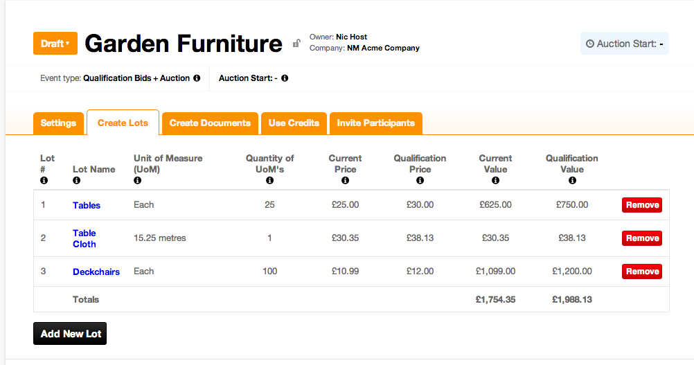Viewport: 694px width, 365px height.
Task: Click info icon under Lot Name header
Action: tap(76, 181)
